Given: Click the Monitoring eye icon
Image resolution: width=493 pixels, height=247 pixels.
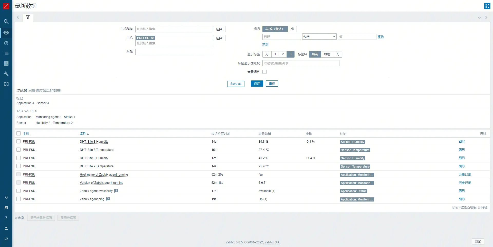Looking at the screenshot, I should point(6,33).
